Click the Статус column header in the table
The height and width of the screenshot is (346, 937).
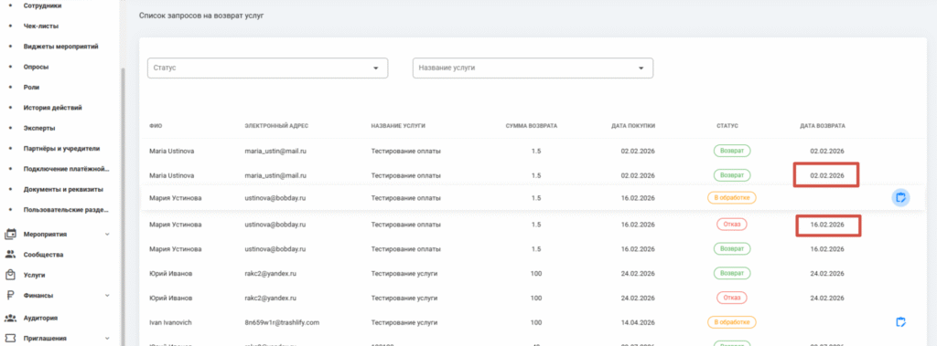tap(727, 126)
